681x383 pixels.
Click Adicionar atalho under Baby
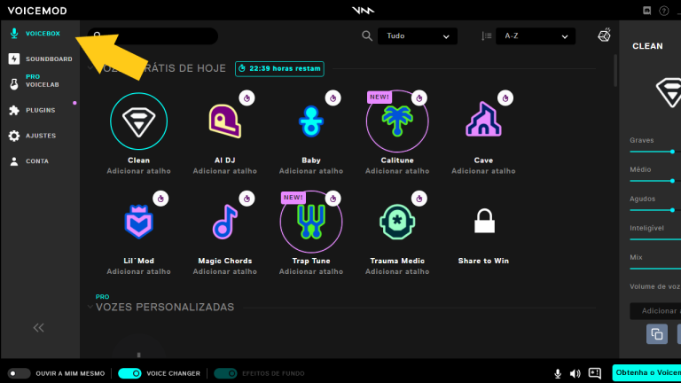[x=311, y=171]
